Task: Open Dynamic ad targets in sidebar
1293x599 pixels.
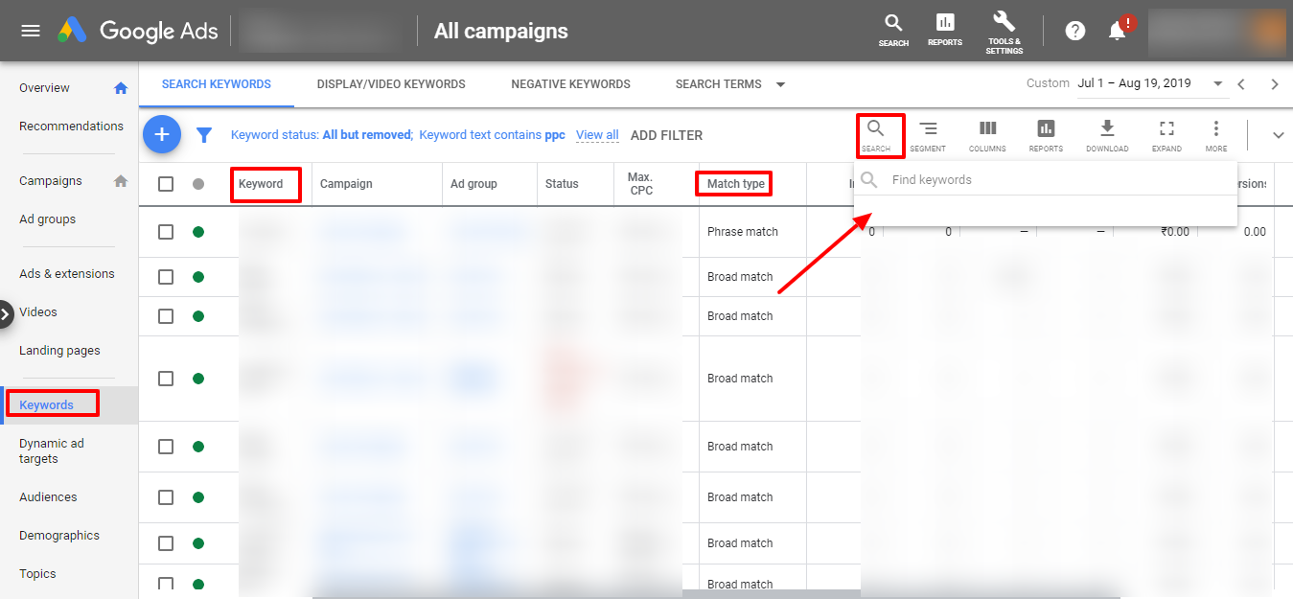Action: tap(52, 451)
